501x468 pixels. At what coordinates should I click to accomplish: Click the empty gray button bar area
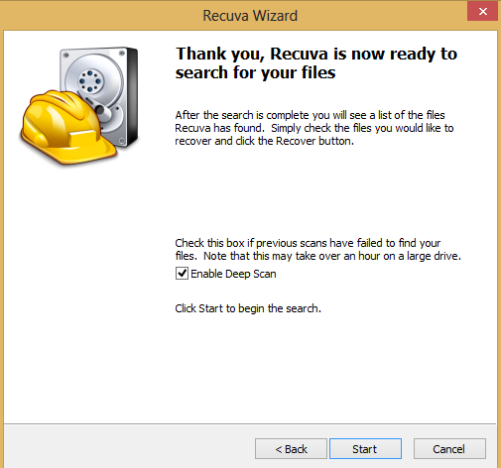pyautogui.click(x=129, y=446)
